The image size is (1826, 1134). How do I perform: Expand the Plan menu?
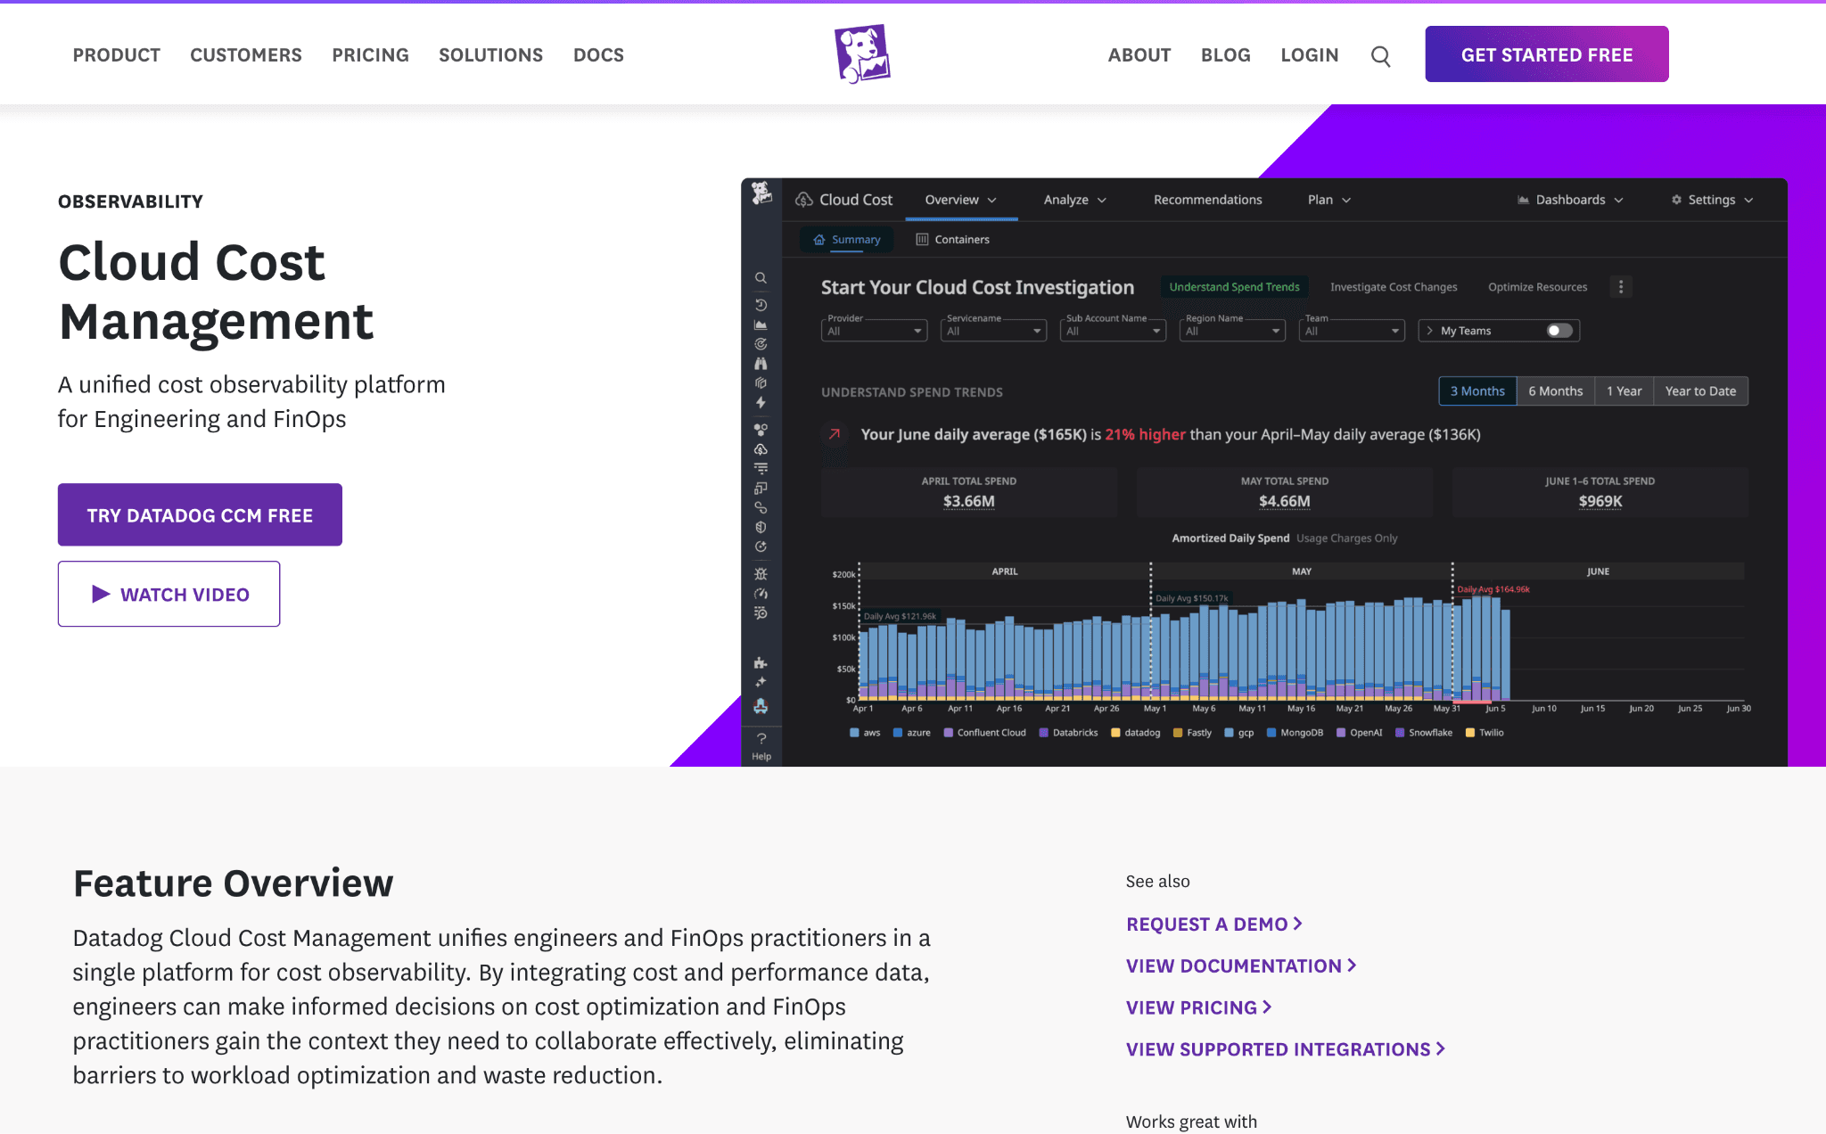coord(1329,200)
